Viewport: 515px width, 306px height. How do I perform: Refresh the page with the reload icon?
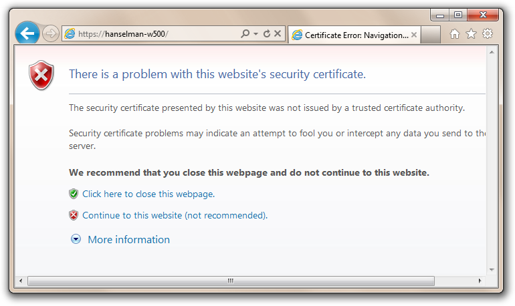coord(266,33)
